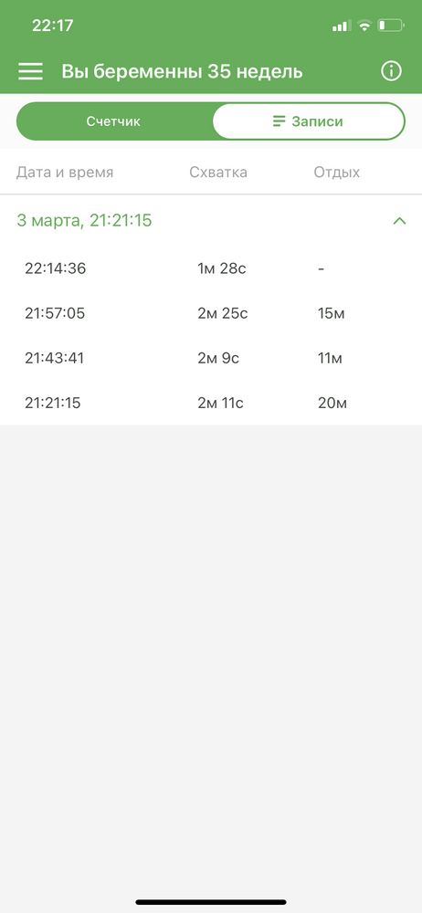Open the hamburger menu
The width and height of the screenshot is (422, 913).
click(x=30, y=71)
